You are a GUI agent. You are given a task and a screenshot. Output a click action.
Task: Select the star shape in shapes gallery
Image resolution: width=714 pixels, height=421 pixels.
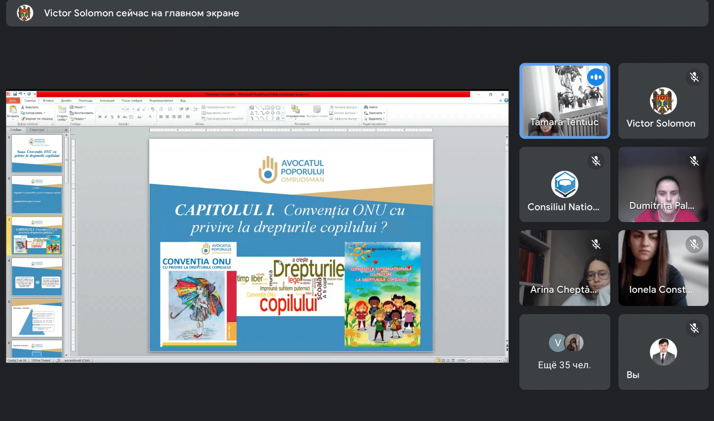click(x=278, y=118)
